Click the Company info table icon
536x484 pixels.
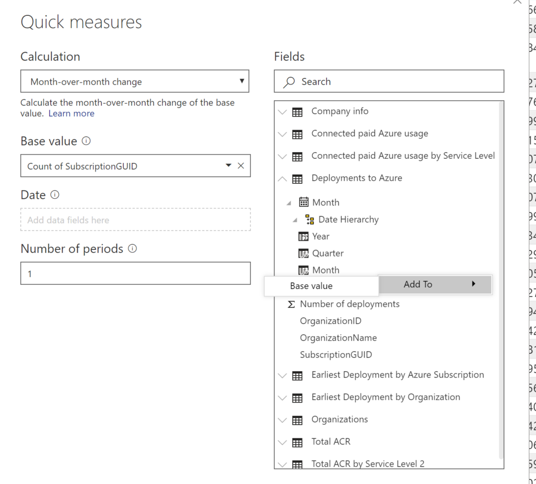pyautogui.click(x=297, y=112)
